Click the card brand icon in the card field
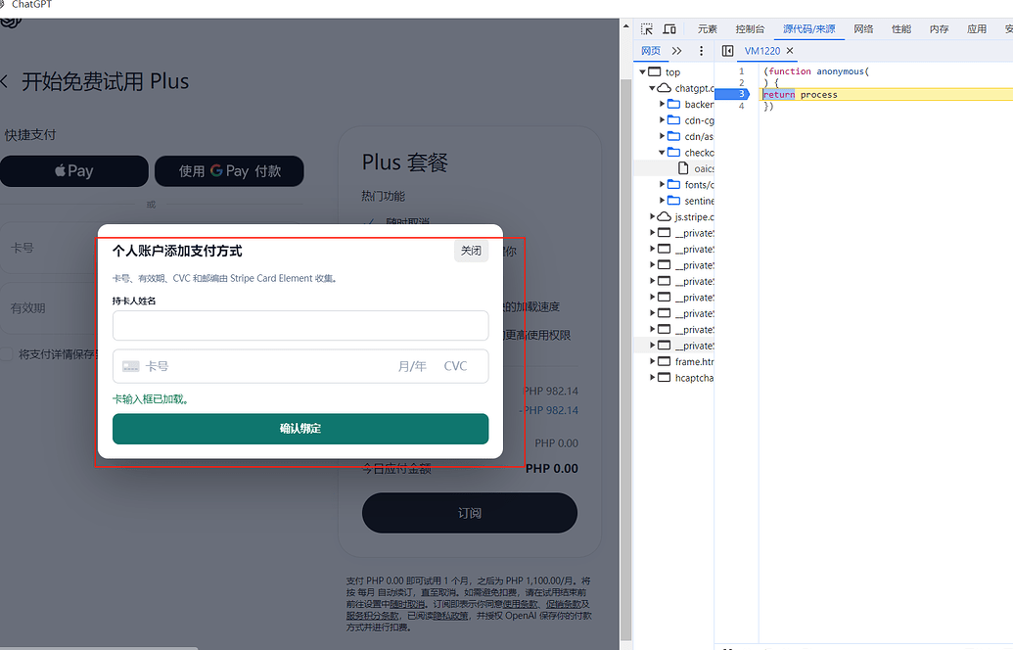Viewport: 1013px width, 650px height. coord(131,366)
